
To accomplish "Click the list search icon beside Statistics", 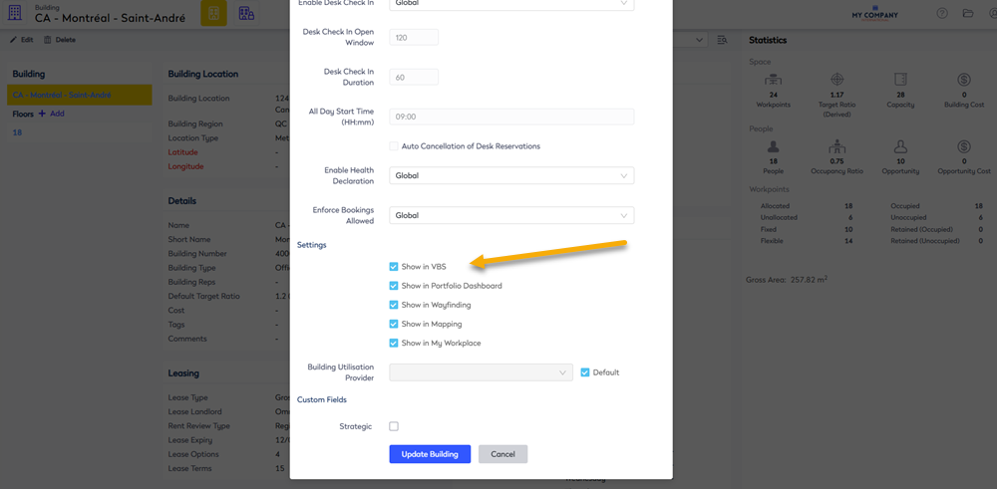I will coord(722,40).
